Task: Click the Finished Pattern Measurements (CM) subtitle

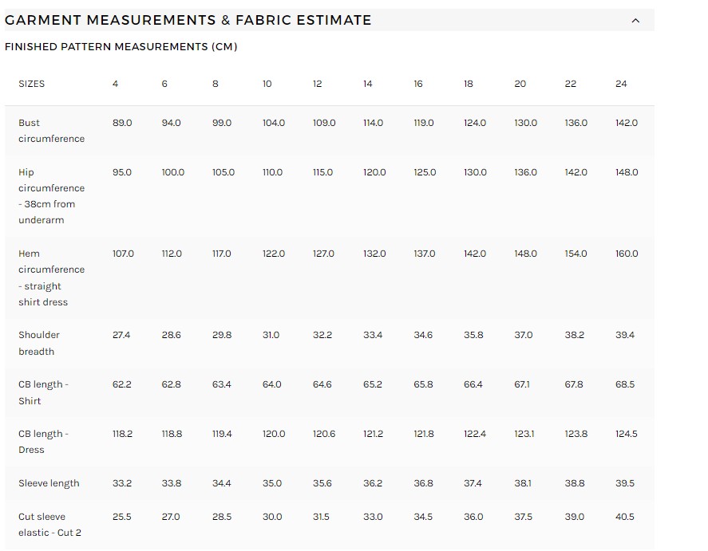Action: coord(121,47)
